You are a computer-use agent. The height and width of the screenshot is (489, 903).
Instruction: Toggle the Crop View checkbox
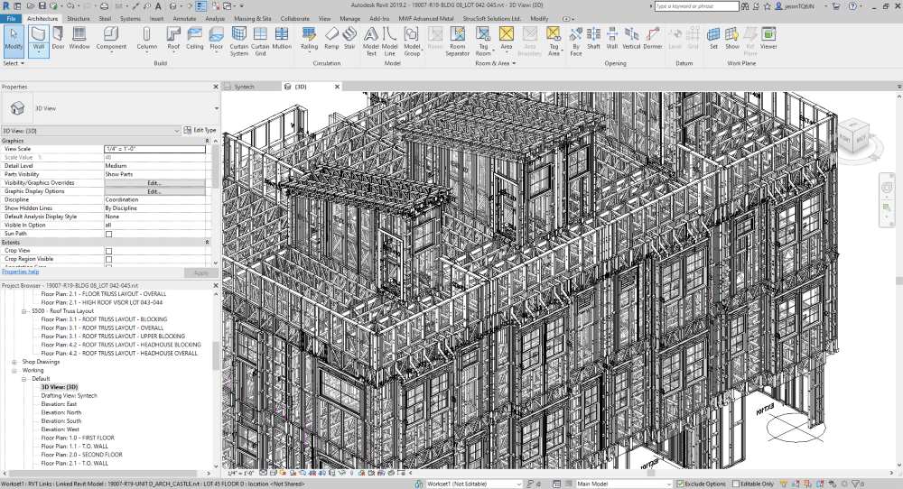pos(109,251)
